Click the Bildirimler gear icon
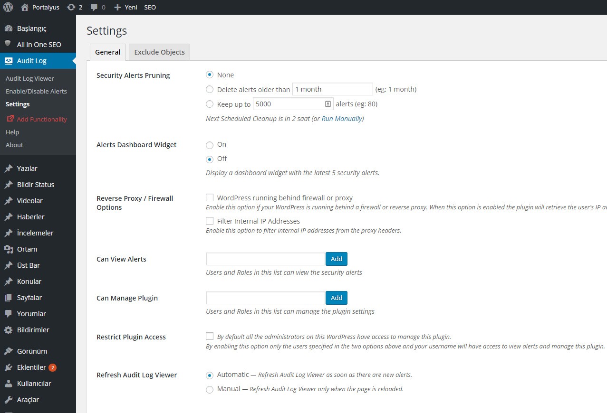 point(8,330)
